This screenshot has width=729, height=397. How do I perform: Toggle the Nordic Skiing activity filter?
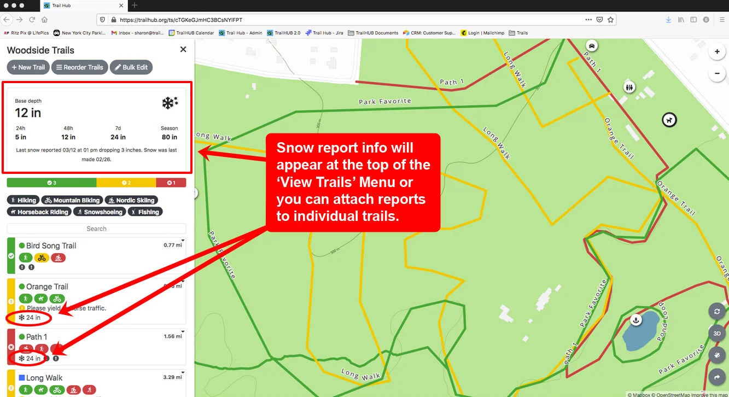point(131,200)
